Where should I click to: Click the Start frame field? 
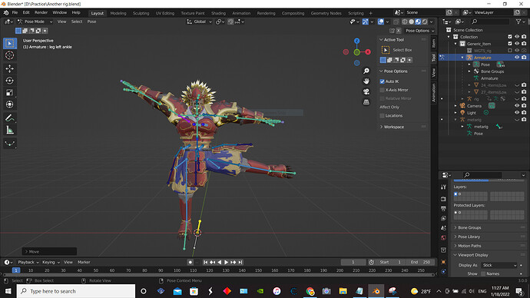point(390,262)
